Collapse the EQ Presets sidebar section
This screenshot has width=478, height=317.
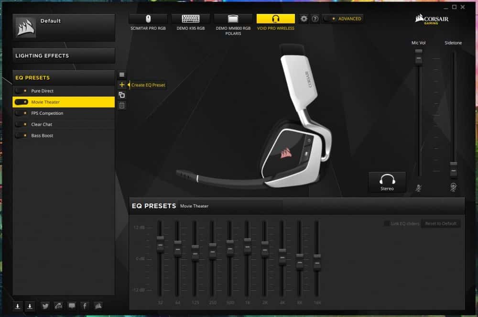coord(64,78)
